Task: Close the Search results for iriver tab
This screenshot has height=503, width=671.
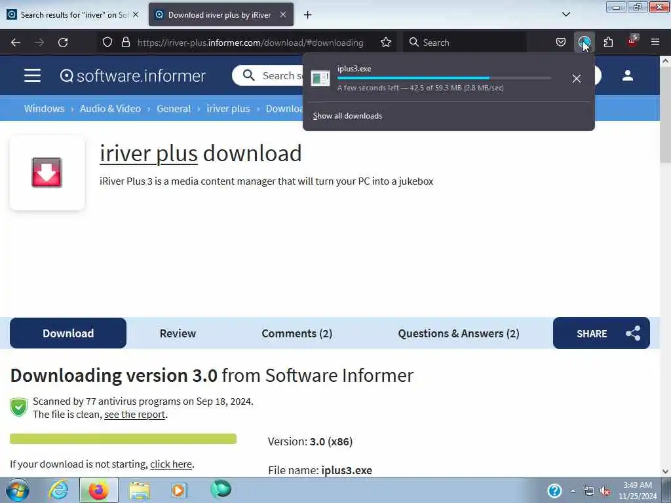Action: pos(136,14)
